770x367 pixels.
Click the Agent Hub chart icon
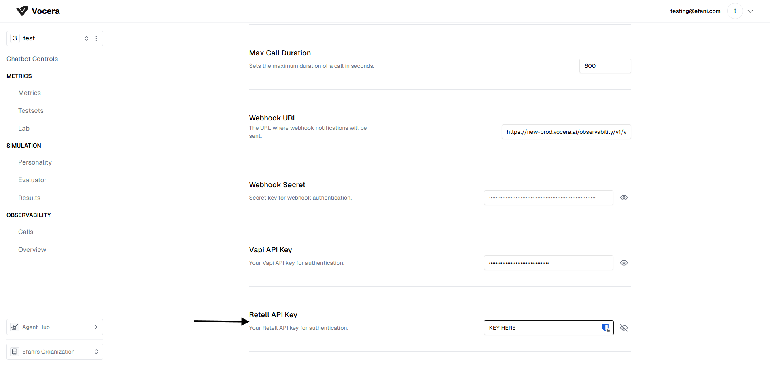15,327
